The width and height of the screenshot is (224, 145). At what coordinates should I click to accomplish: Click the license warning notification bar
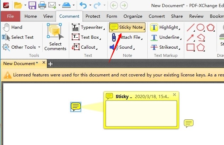pyautogui.click(x=113, y=75)
